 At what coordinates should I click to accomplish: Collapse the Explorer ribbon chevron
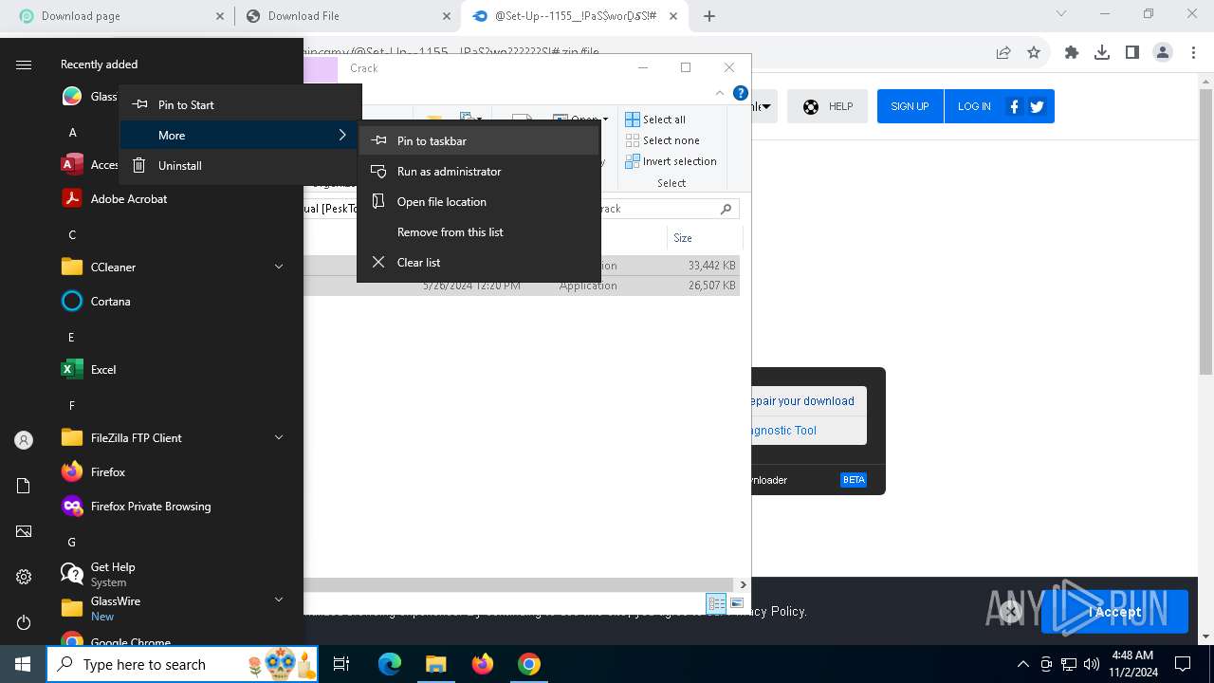(x=720, y=93)
